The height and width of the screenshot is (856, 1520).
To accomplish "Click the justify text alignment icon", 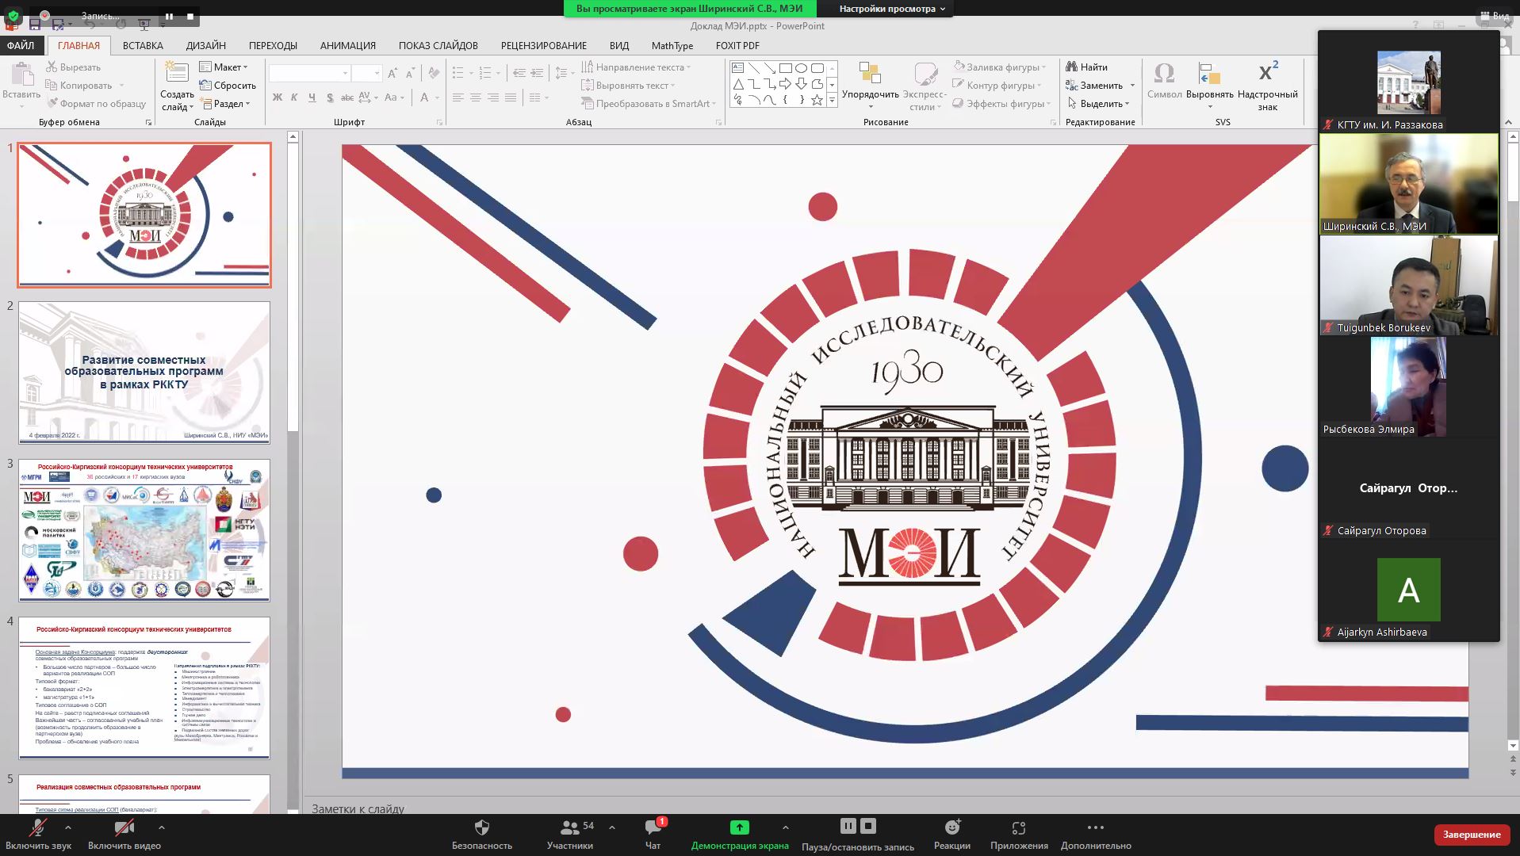I will point(511,97).
